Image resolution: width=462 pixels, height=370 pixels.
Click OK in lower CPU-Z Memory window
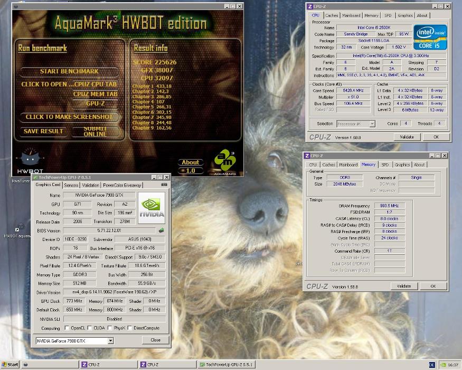coord(433,286)
